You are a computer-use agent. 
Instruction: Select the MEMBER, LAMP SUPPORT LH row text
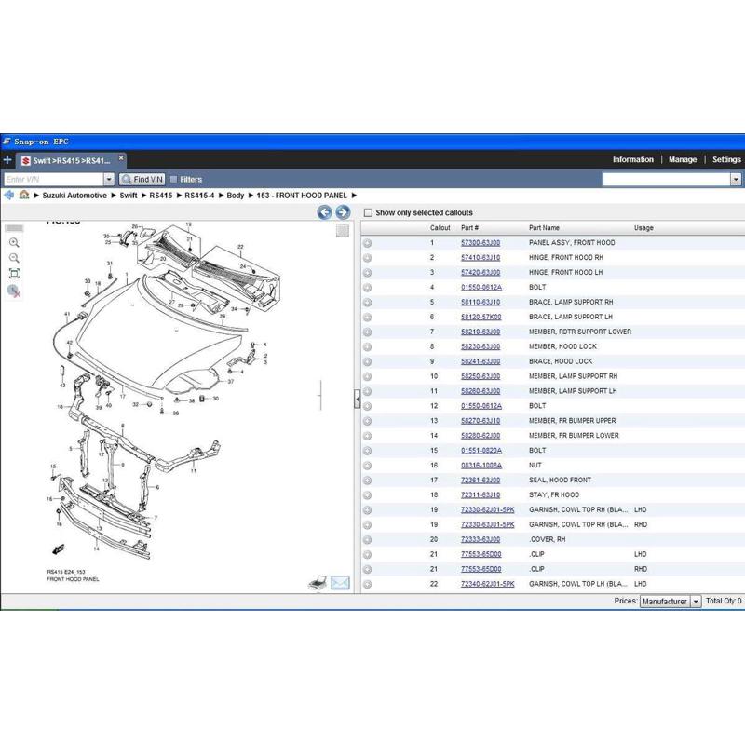pos(573,391)
